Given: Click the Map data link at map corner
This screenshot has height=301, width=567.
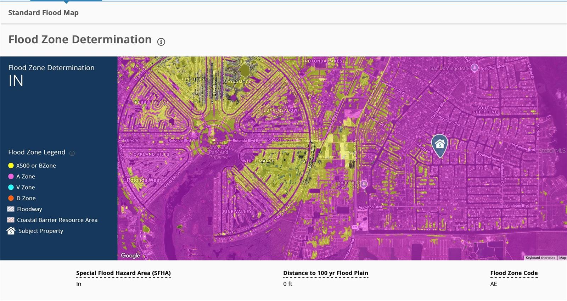Looking at the screenshot, I should [x=562, y=258].
